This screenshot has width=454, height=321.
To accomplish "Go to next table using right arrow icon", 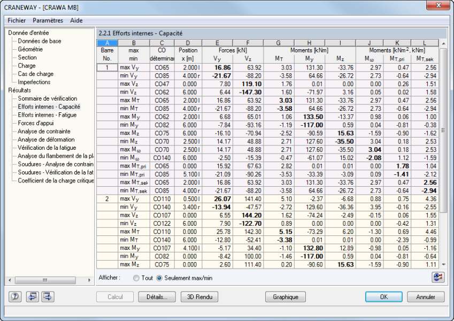I will [48, 297].
